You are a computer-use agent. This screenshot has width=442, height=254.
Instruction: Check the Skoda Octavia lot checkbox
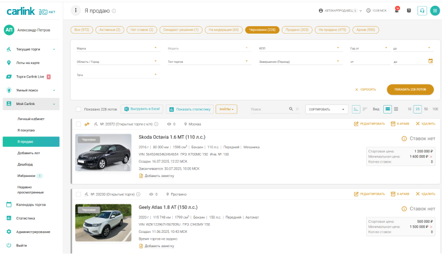(79, 124)
